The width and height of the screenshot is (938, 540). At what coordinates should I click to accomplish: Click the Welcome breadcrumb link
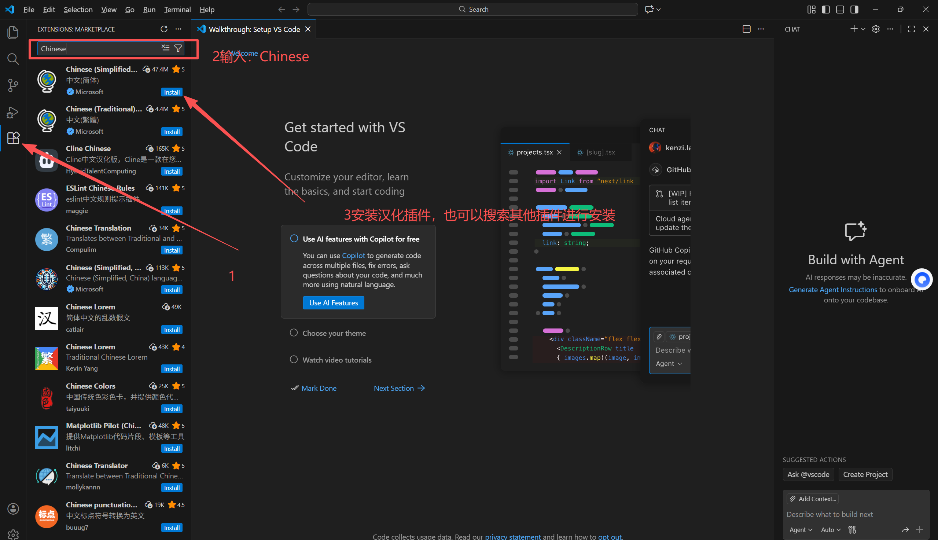point(244,53)
